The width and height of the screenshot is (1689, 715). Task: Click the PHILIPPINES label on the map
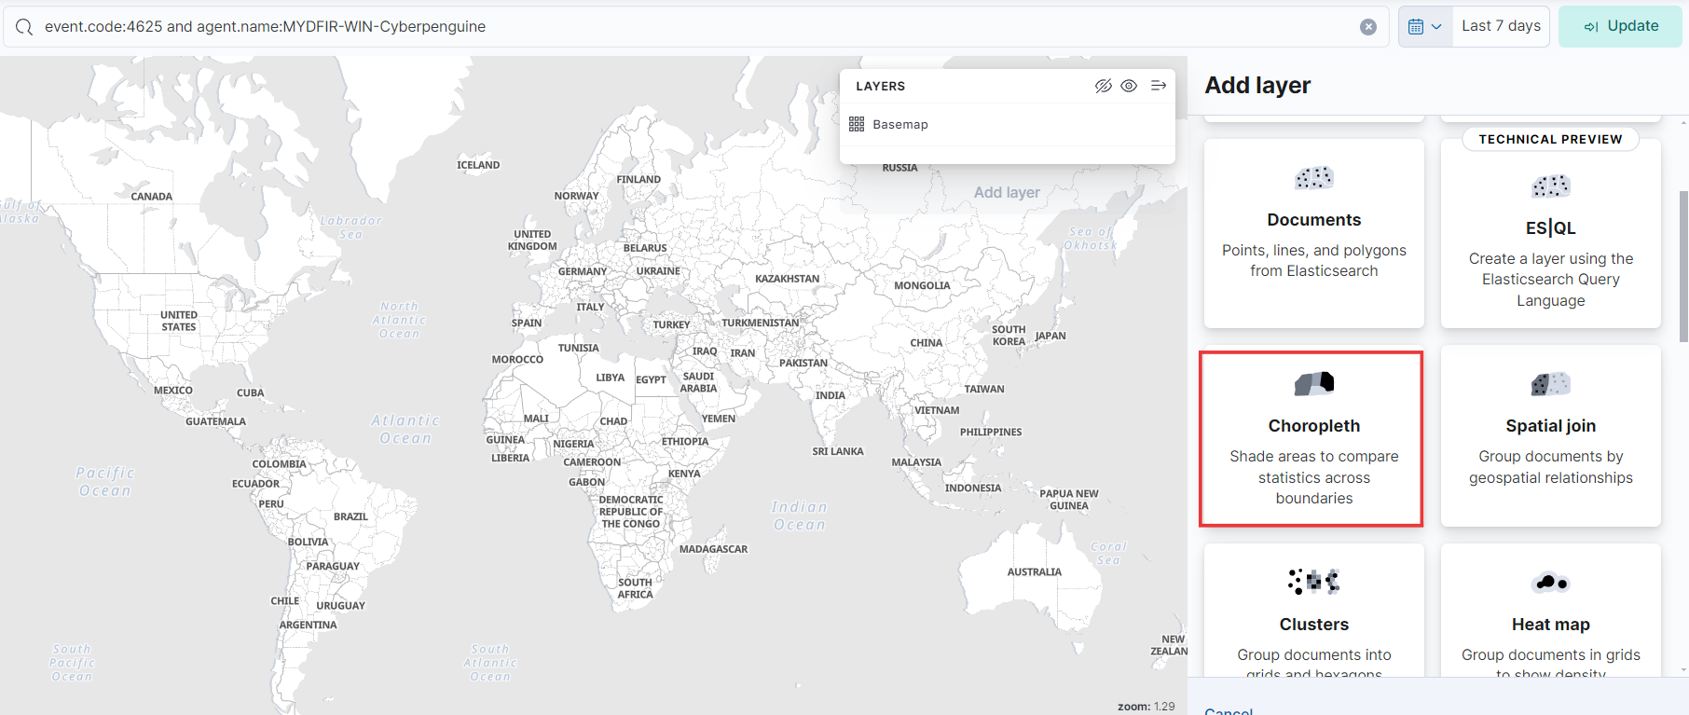pos(991,433)
